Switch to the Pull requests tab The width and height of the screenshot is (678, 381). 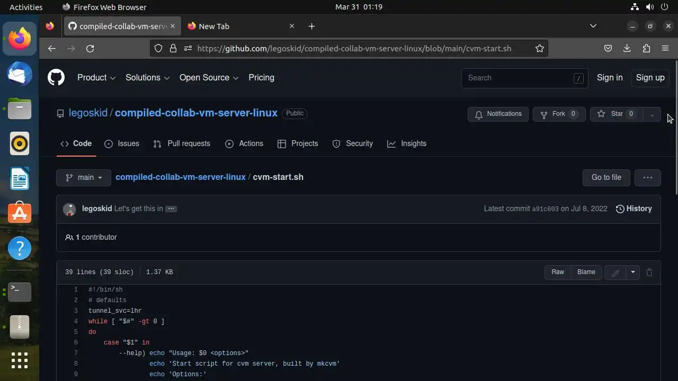coord(182,143)
